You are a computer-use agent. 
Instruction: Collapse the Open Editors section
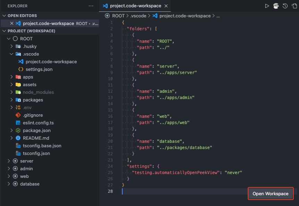pos(4,16)
